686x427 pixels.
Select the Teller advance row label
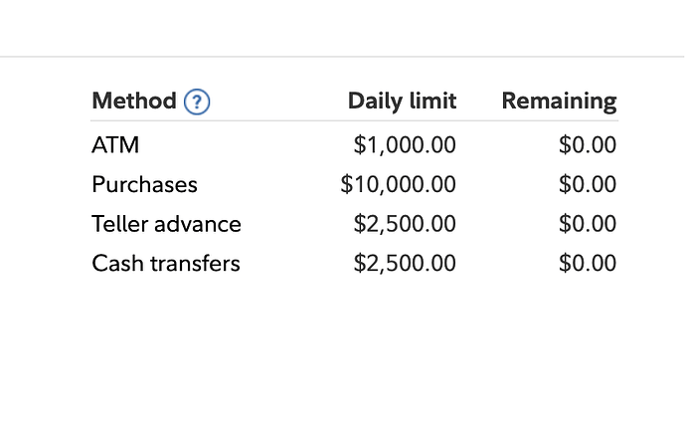[x=166, y=224]
